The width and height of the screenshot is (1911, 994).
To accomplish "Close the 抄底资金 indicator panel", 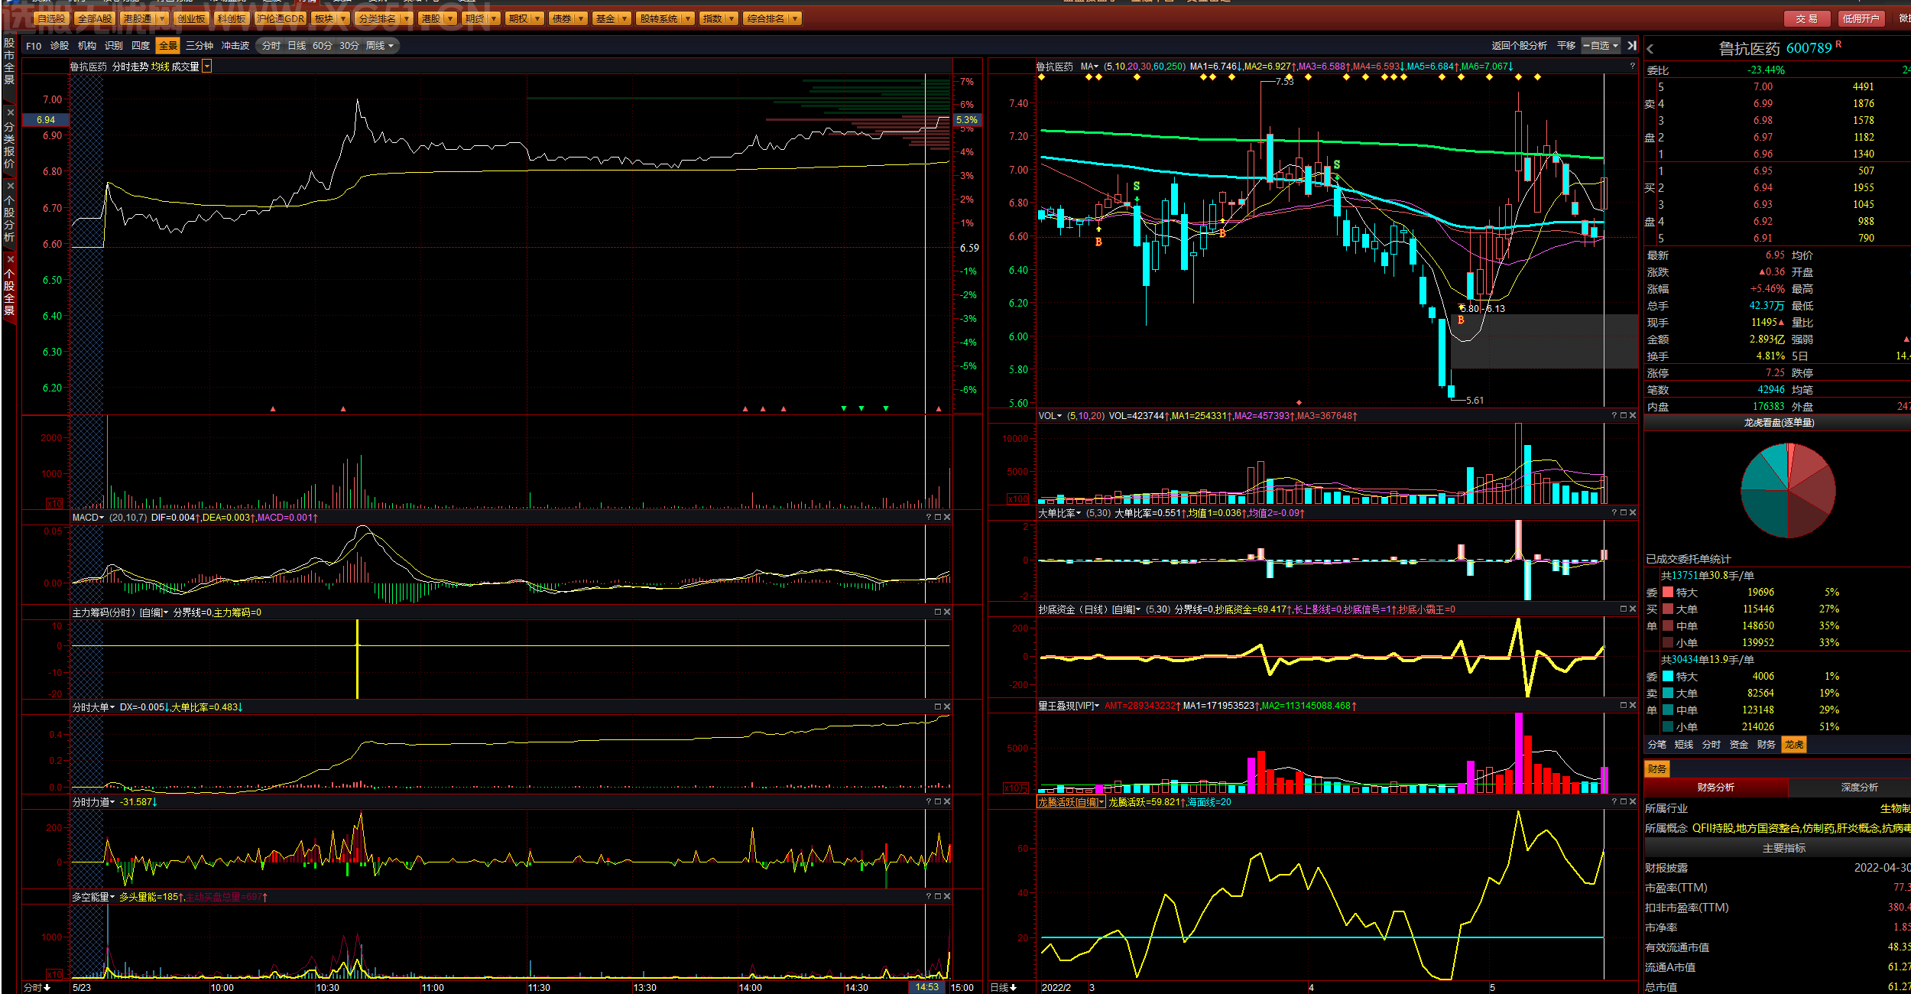I will (x=1633, y=609).
